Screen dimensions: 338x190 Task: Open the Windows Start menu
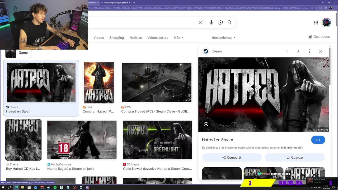pos(3,188)
